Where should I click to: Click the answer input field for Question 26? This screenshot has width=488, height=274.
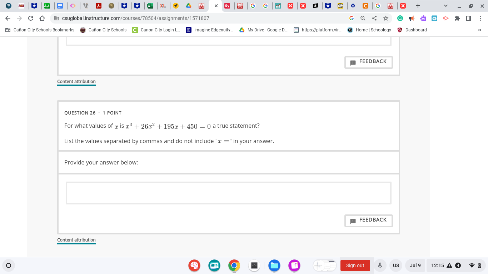[x=228, y=193]
